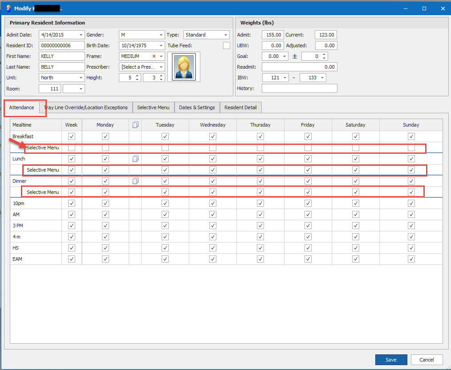Click the copy icon in the Lunch row

135,159
